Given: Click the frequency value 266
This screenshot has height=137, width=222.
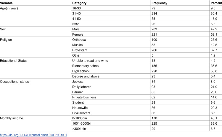Looking at the screenshot, I should [x=154, y=50].
